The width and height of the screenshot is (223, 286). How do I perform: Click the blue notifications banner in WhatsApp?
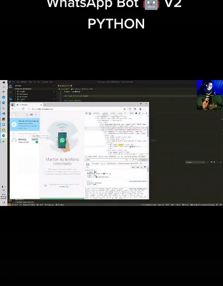click(25, 124)
